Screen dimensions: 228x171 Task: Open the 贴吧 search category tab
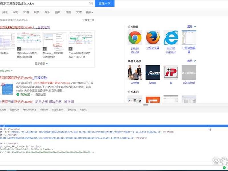point(16,12)
